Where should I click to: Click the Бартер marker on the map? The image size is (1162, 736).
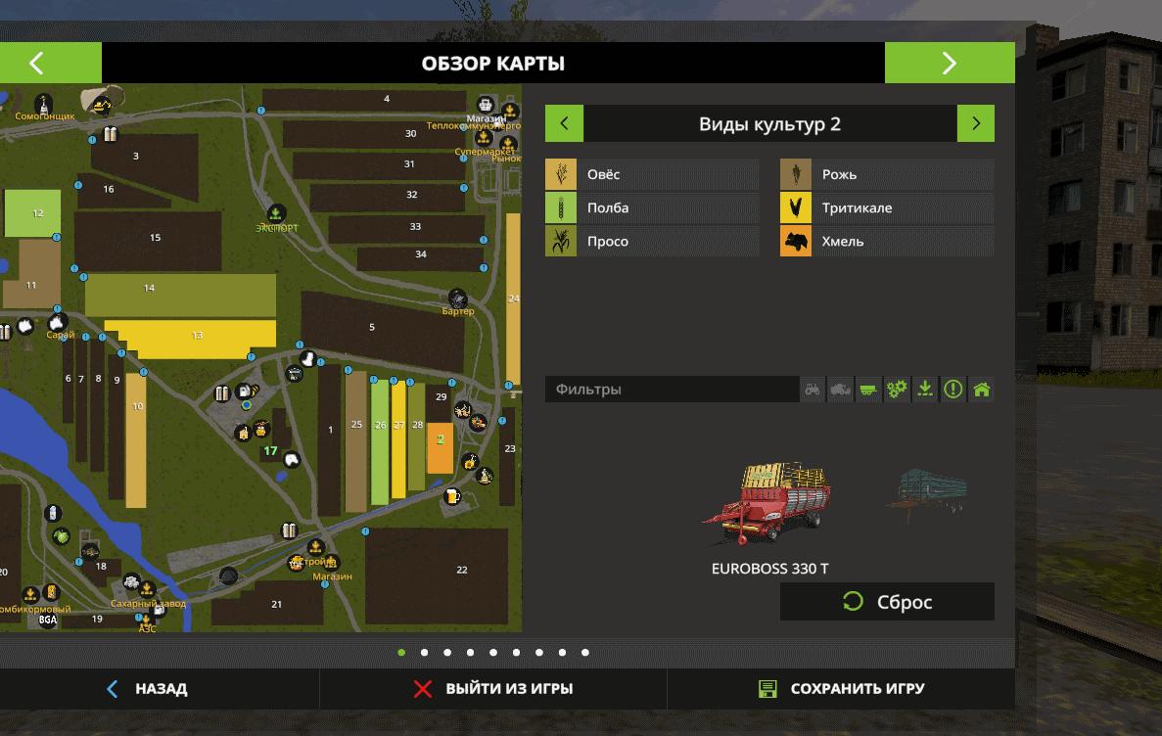(457, 298)
